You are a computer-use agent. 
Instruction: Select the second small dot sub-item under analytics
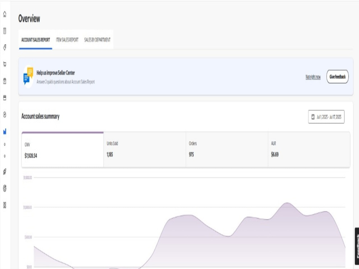coord(5,156)
